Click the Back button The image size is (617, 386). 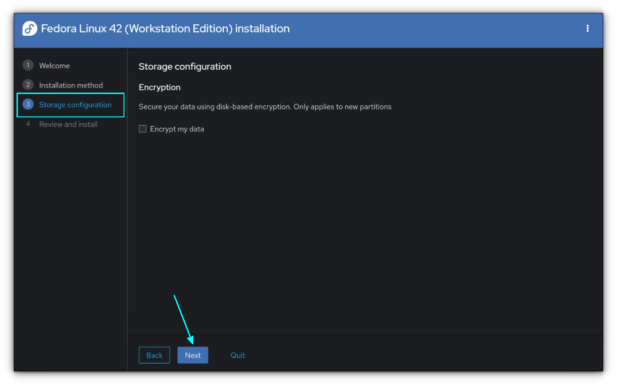tap(154, 355)
